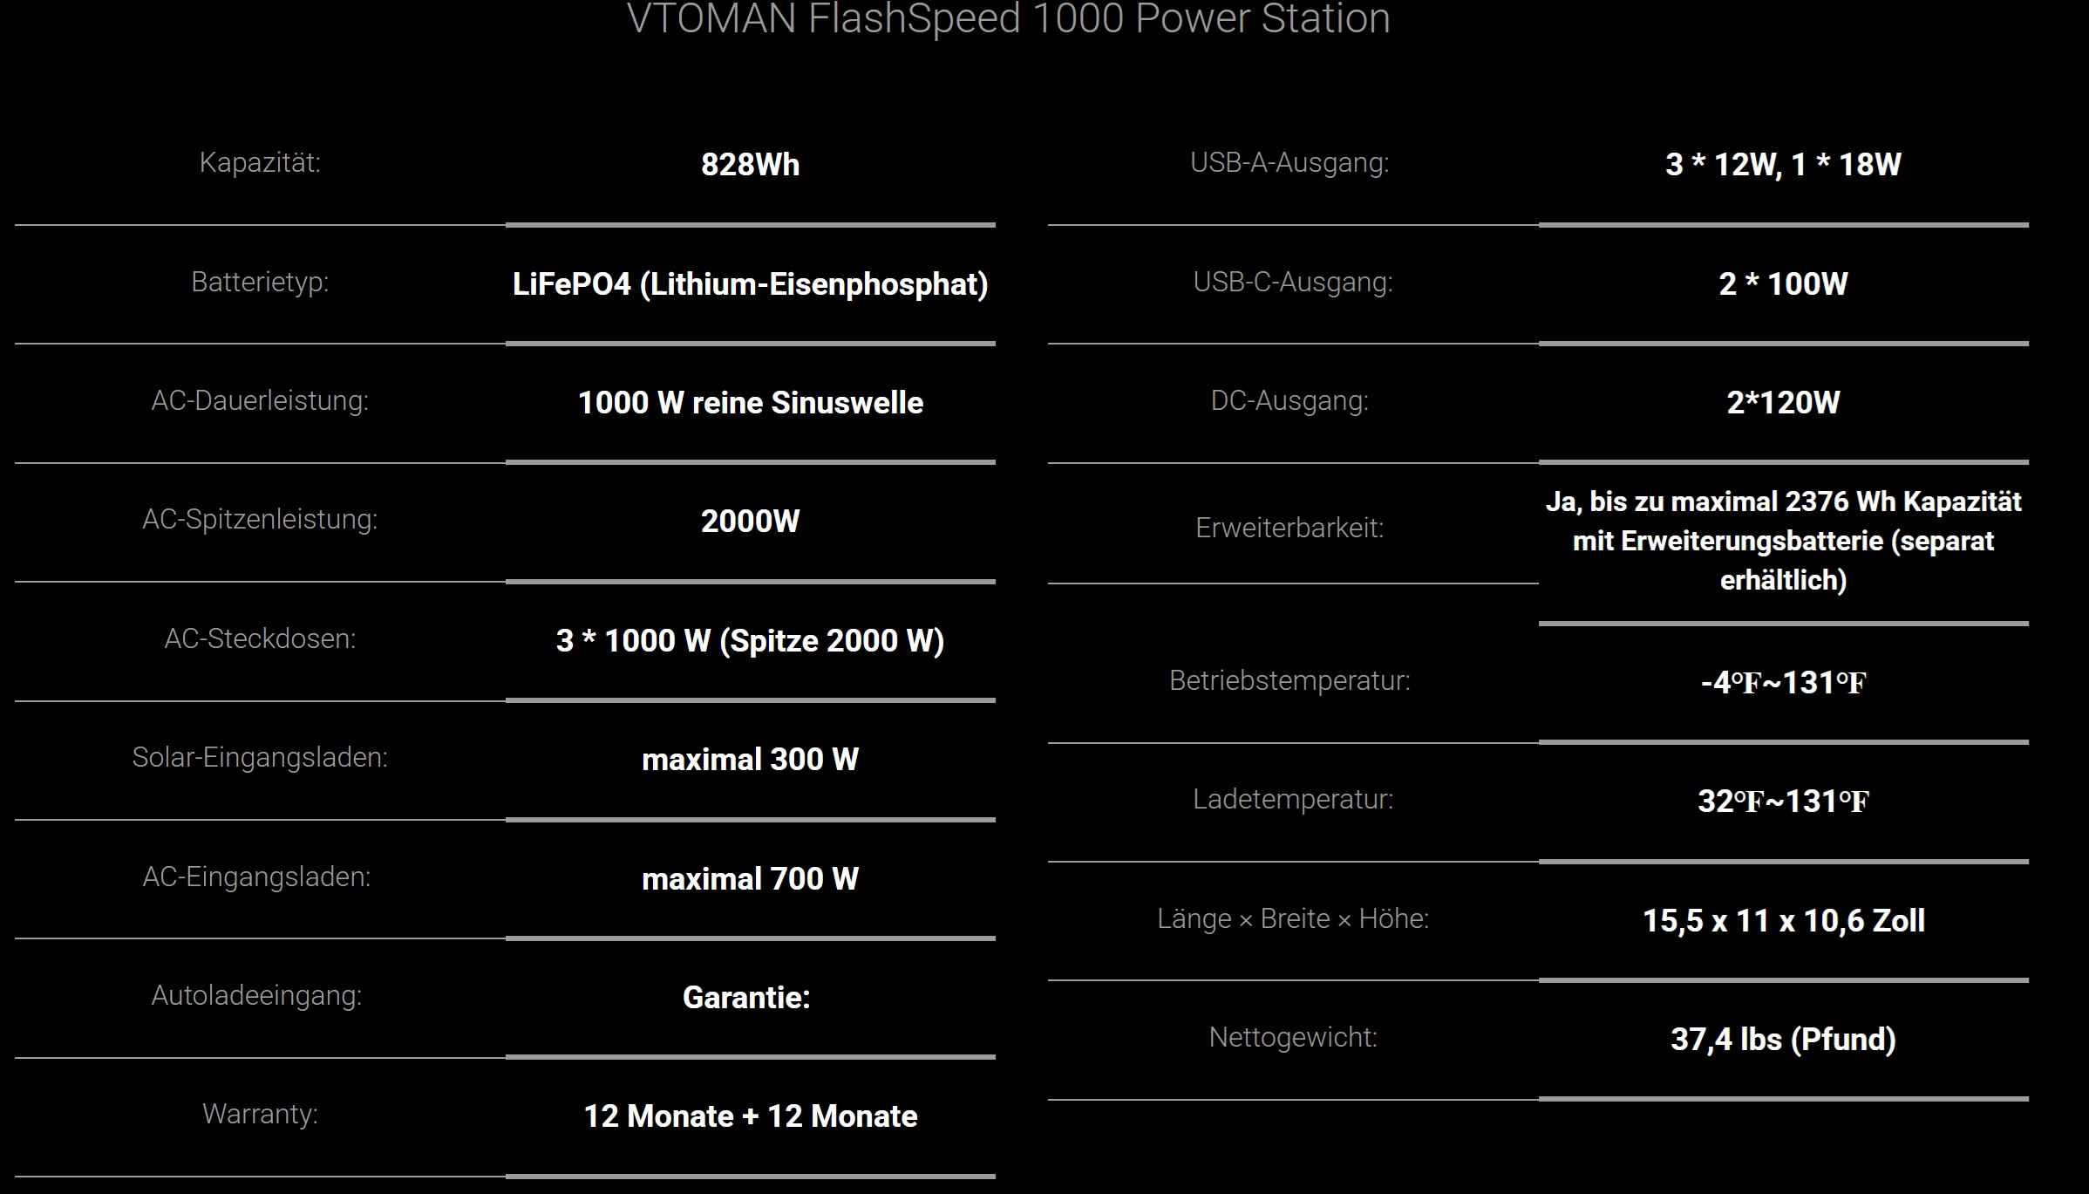Click the maximal 300 W value

(x=750, y=760)
